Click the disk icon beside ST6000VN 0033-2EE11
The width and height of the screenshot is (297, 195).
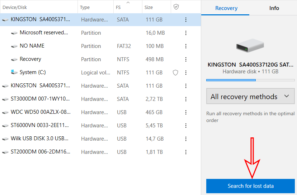pos(5,126)
